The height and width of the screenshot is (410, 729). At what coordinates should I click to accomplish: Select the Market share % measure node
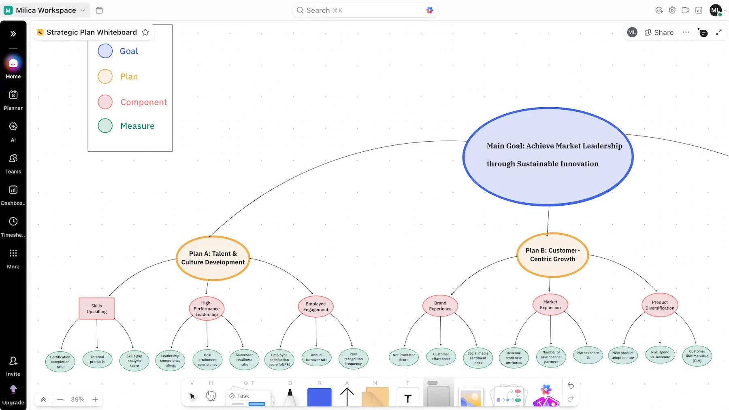tap(588, 355)
